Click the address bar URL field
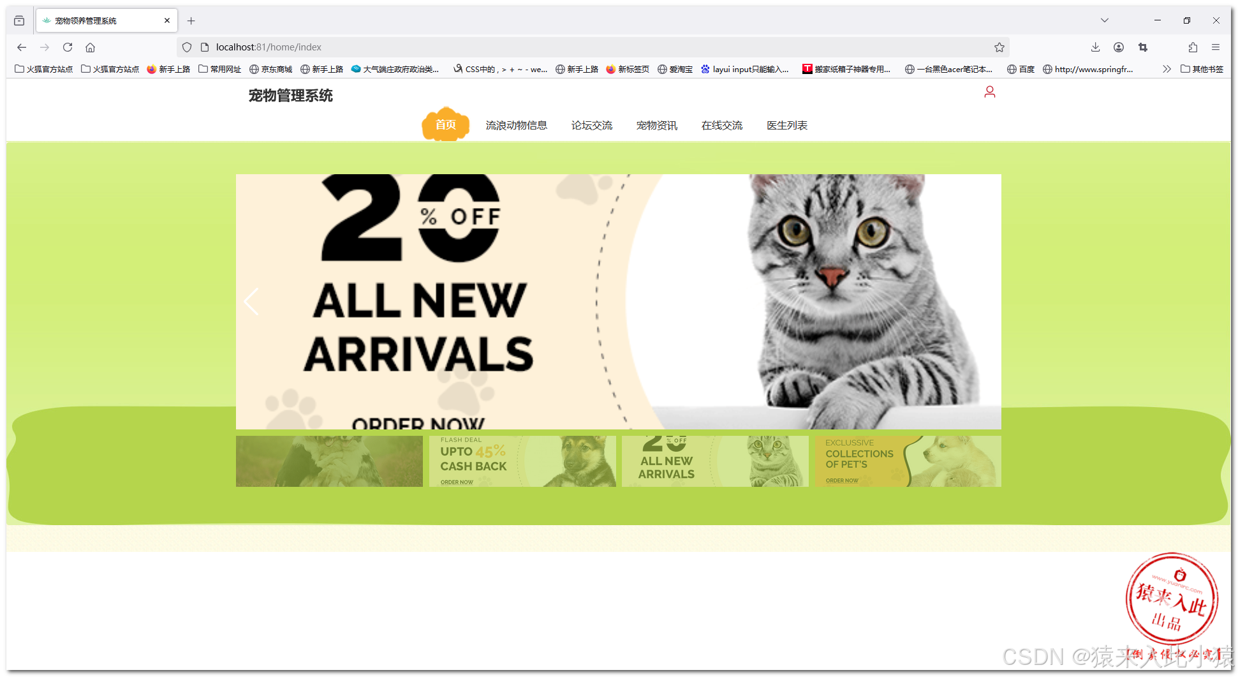The width and height of the screenshot is (1238, 677). [593, 47]
